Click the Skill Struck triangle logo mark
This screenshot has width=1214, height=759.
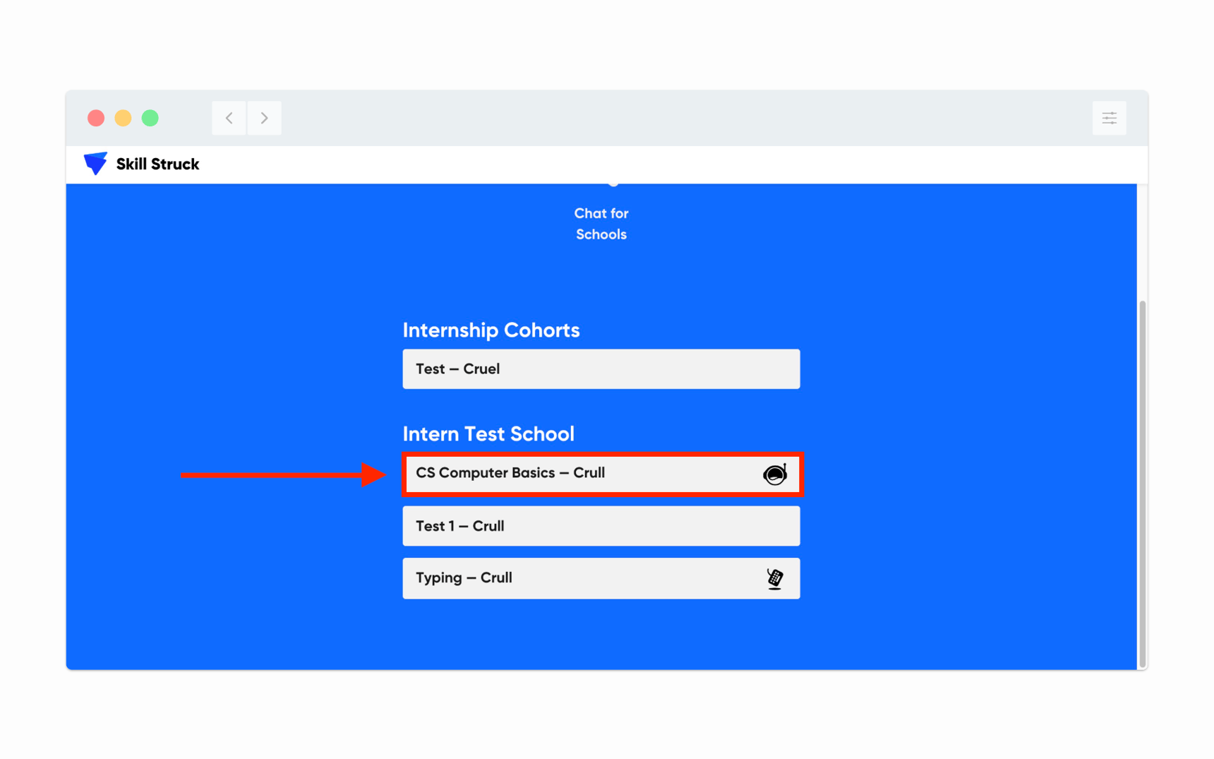click(x=95, y=163)
